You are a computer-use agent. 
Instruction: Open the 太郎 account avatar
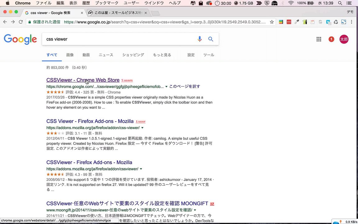344,39
